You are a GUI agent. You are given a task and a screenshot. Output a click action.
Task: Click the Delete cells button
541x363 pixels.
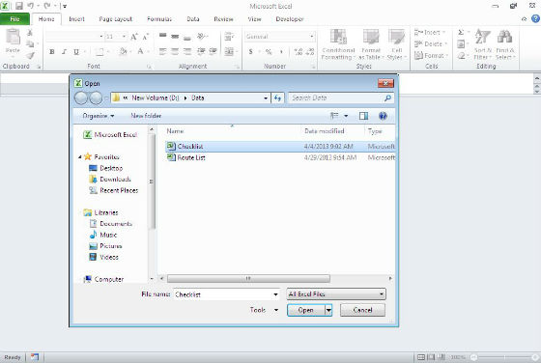[x=431, y=43]
